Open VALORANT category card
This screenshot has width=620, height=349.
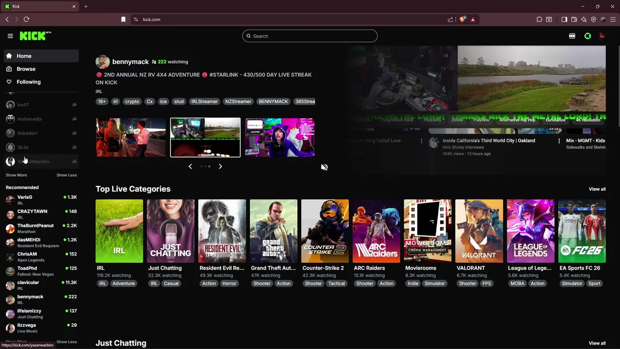point(479,231)
